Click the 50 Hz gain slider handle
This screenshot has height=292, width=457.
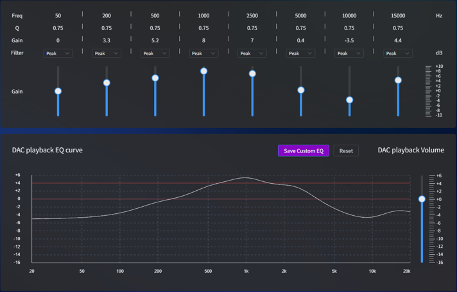pyautogui.click(x=58, y=92)
